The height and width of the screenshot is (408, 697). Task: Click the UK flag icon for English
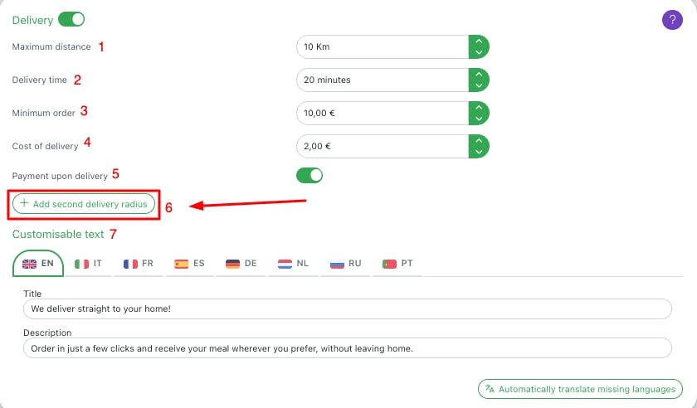click(29, 264)
